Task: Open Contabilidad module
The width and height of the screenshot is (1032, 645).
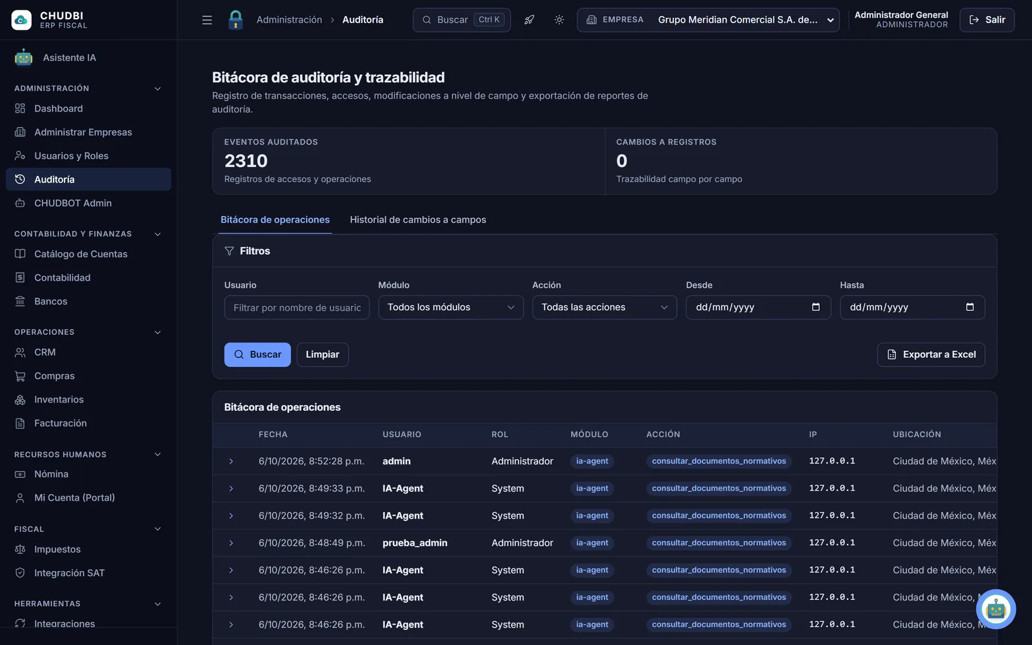Action: coord(88,278)
